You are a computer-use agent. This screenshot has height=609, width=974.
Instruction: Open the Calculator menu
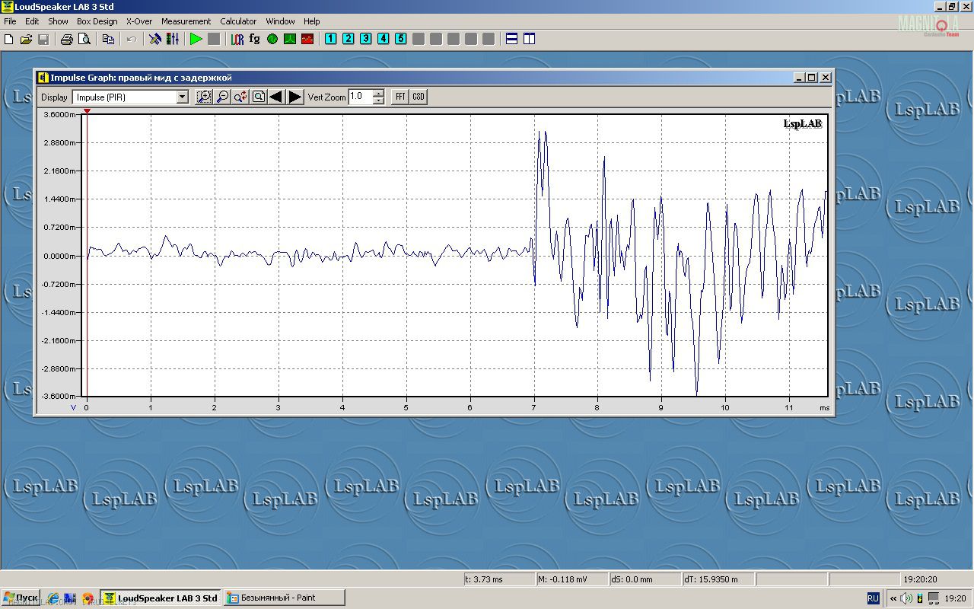click(238, 21)
